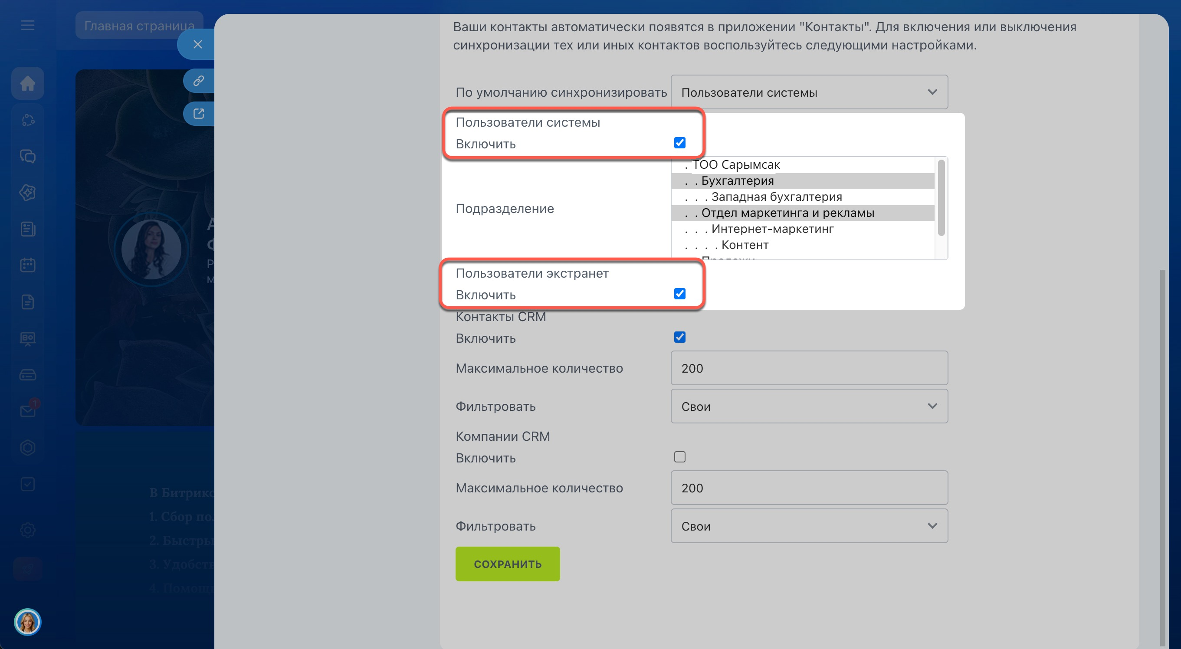Open the settings gear icon in sidebar
This screenshot has height=649, width=1181.
point(27,530)
